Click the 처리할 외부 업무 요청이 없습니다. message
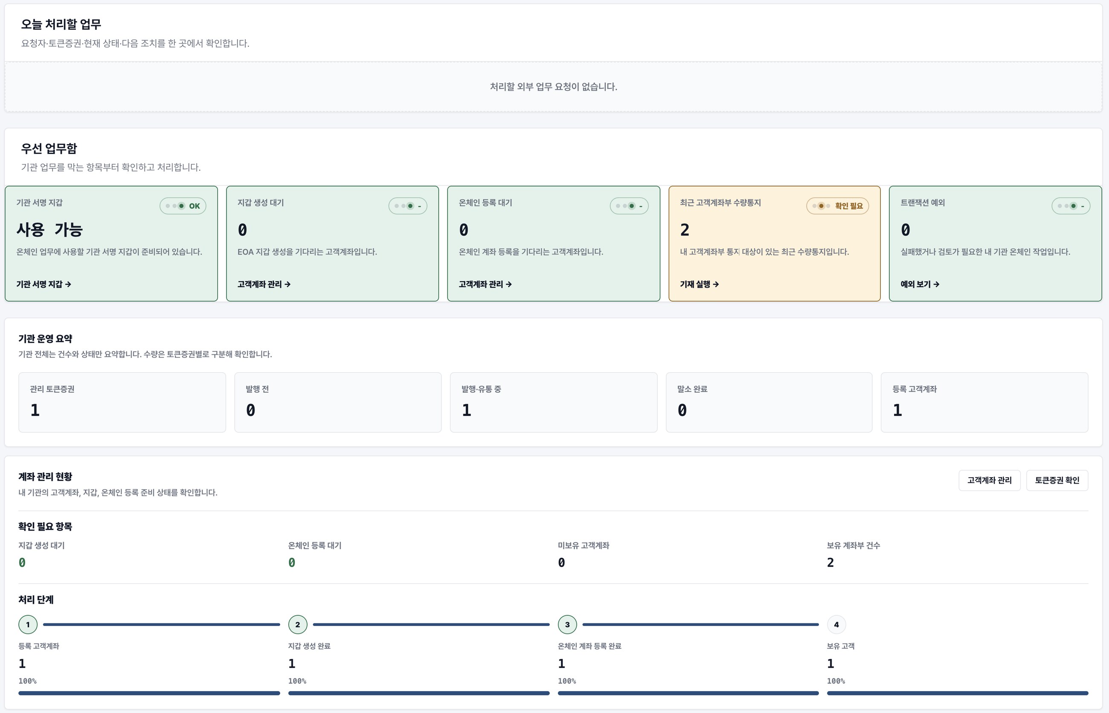 pyautogui.click(x=553, y=87)
